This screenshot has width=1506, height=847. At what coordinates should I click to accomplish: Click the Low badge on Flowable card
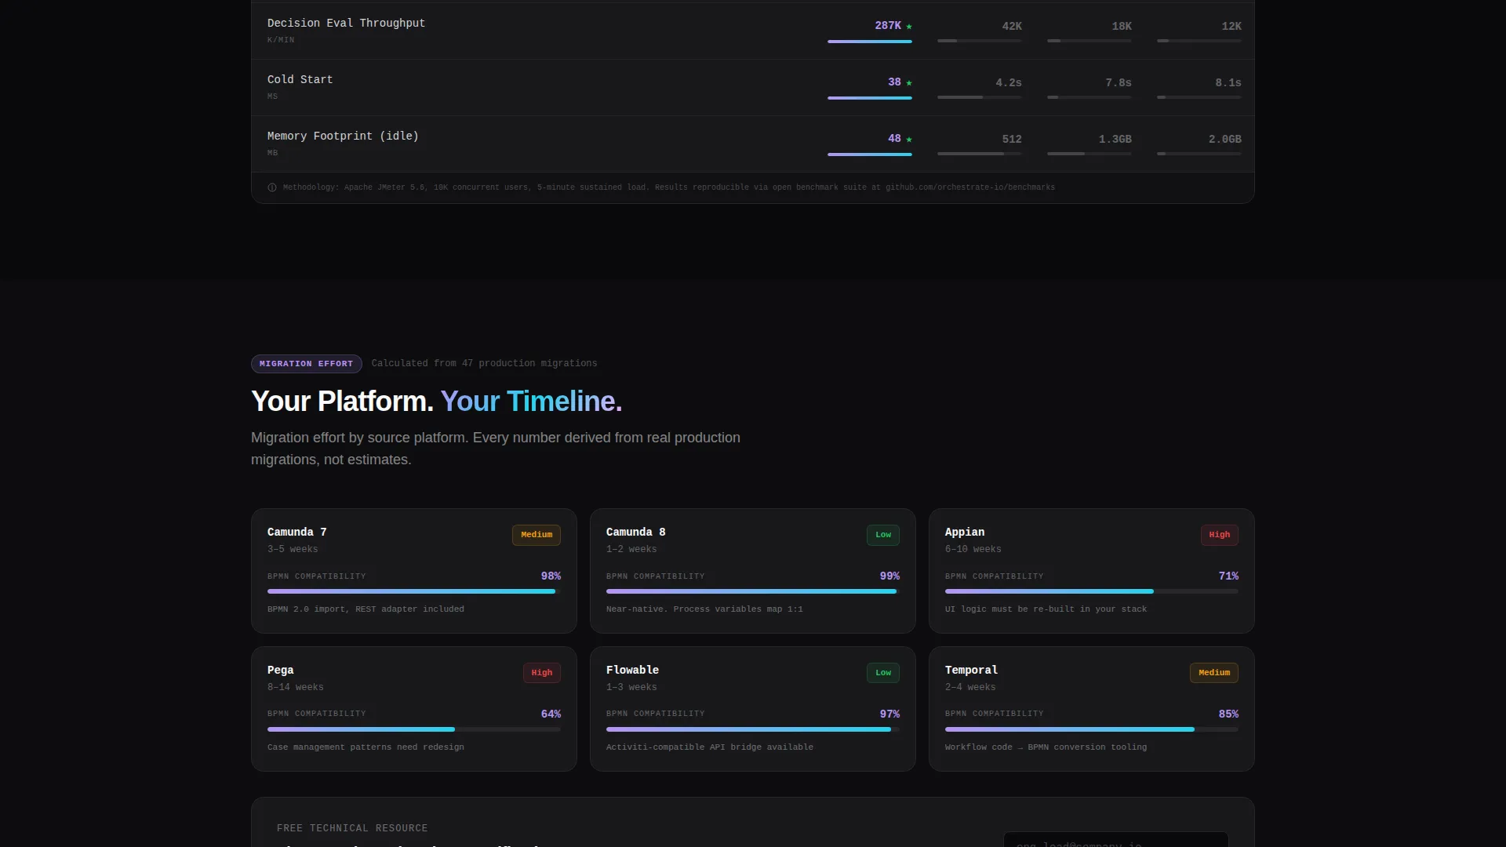click(883, 673)
